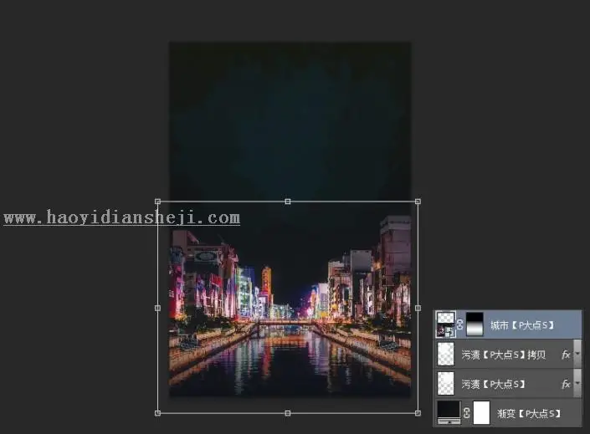Click the bottom-center transform handle
This screenshot has width=590, height=434.
(x=288, y=413)
